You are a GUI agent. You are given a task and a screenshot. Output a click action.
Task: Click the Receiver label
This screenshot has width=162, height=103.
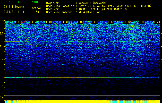pyautogui.click(x=52, y=9)
